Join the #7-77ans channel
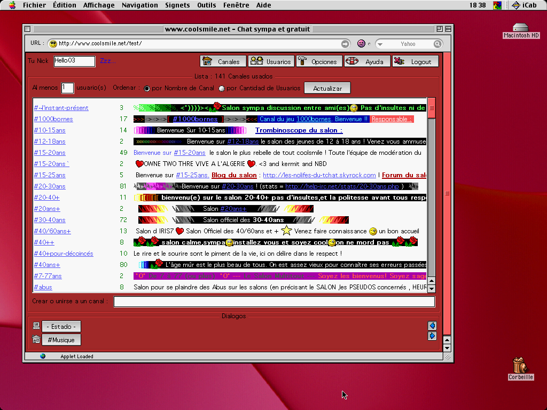 click(x=48, y=276)
